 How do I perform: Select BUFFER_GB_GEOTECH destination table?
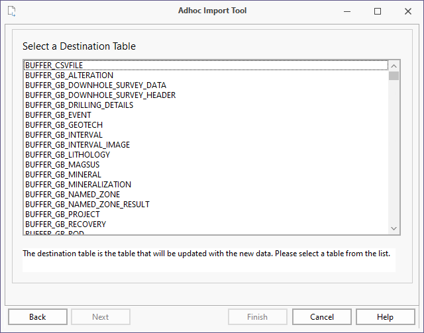tap(64, 125)
